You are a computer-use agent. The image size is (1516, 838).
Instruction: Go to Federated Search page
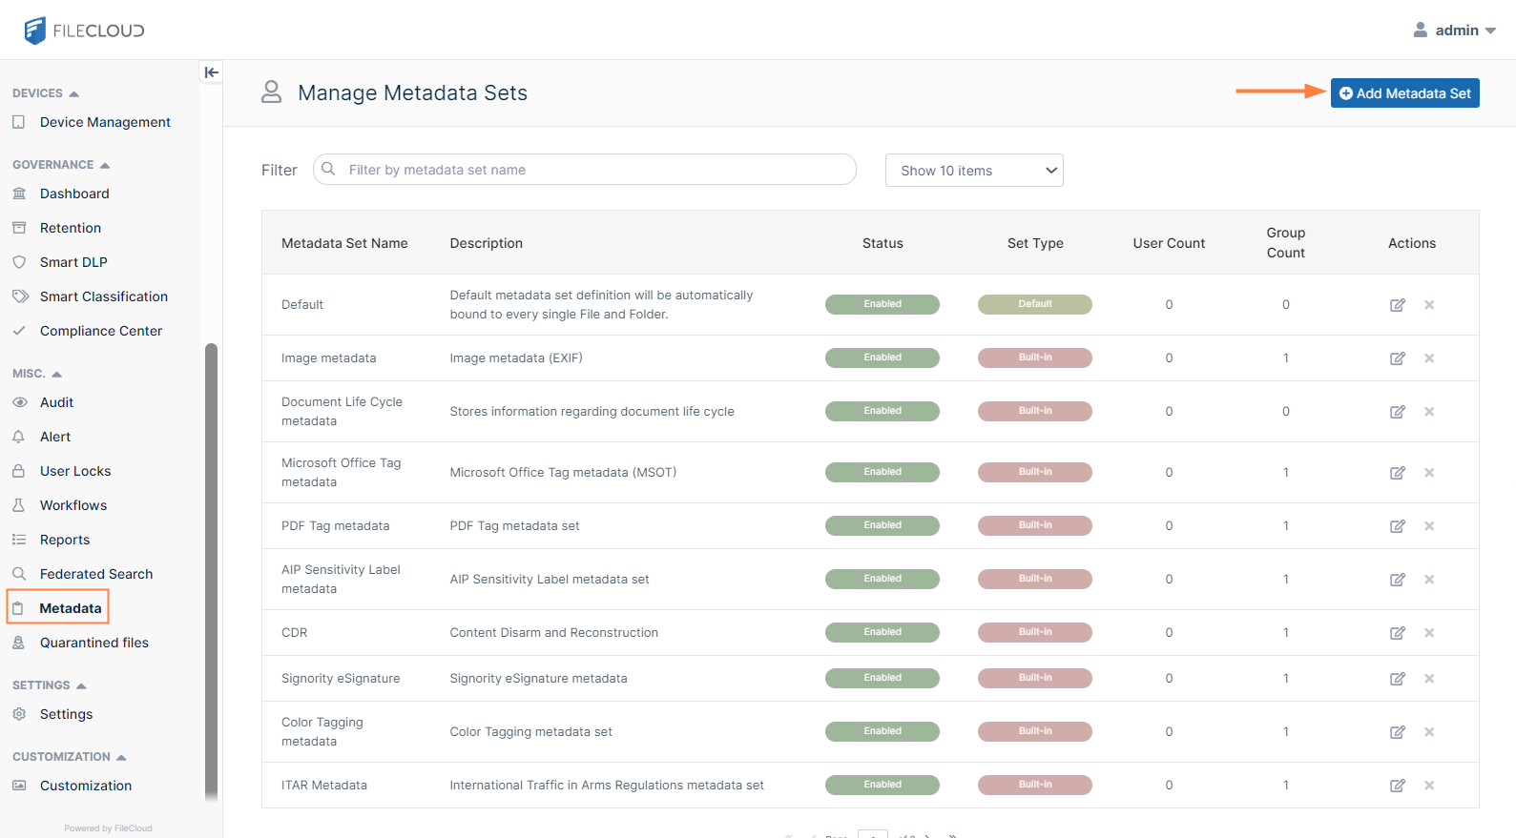95,574
